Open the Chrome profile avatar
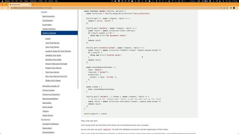This screenshot has height=134, width=239. (x=234, y=8)
